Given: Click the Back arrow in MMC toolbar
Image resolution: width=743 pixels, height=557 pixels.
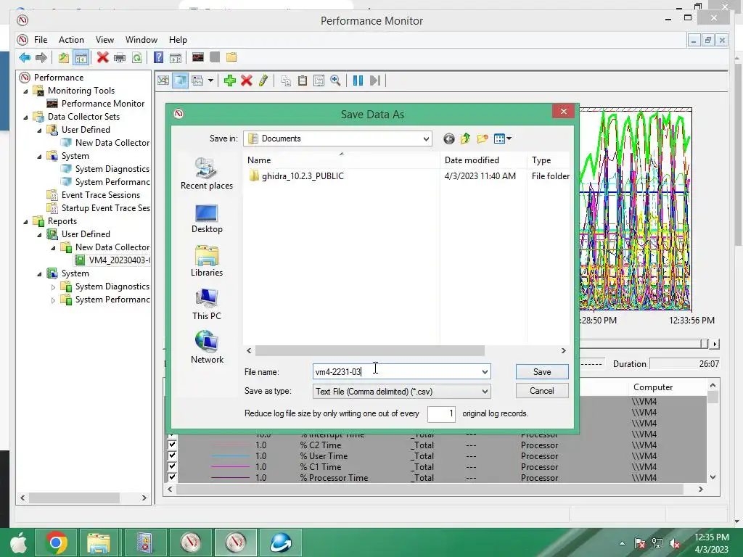Looking at the screenshot, I should click(25, 58).
